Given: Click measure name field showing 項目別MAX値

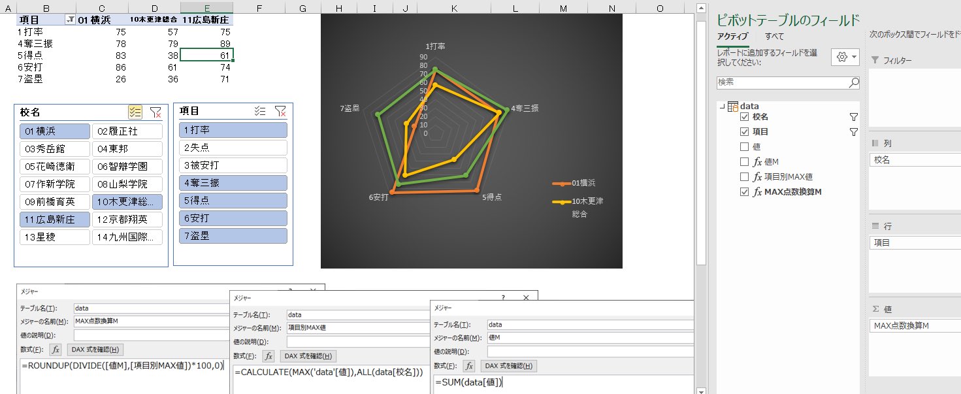Looking at the screenshot, I should point(358,328).
